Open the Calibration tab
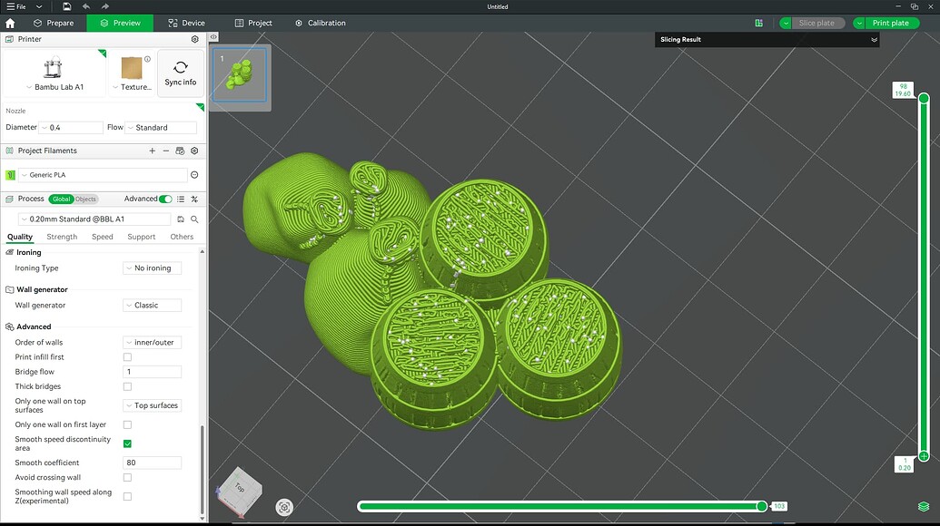This screenshot has width=940, height=526. point(320,23)
